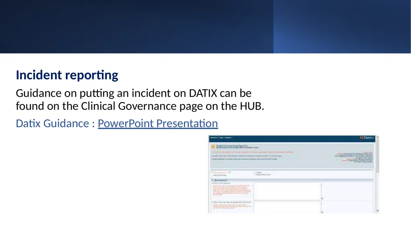
Task: Select the embedded Datix form screenshot
Action: (x=294, y=174)
